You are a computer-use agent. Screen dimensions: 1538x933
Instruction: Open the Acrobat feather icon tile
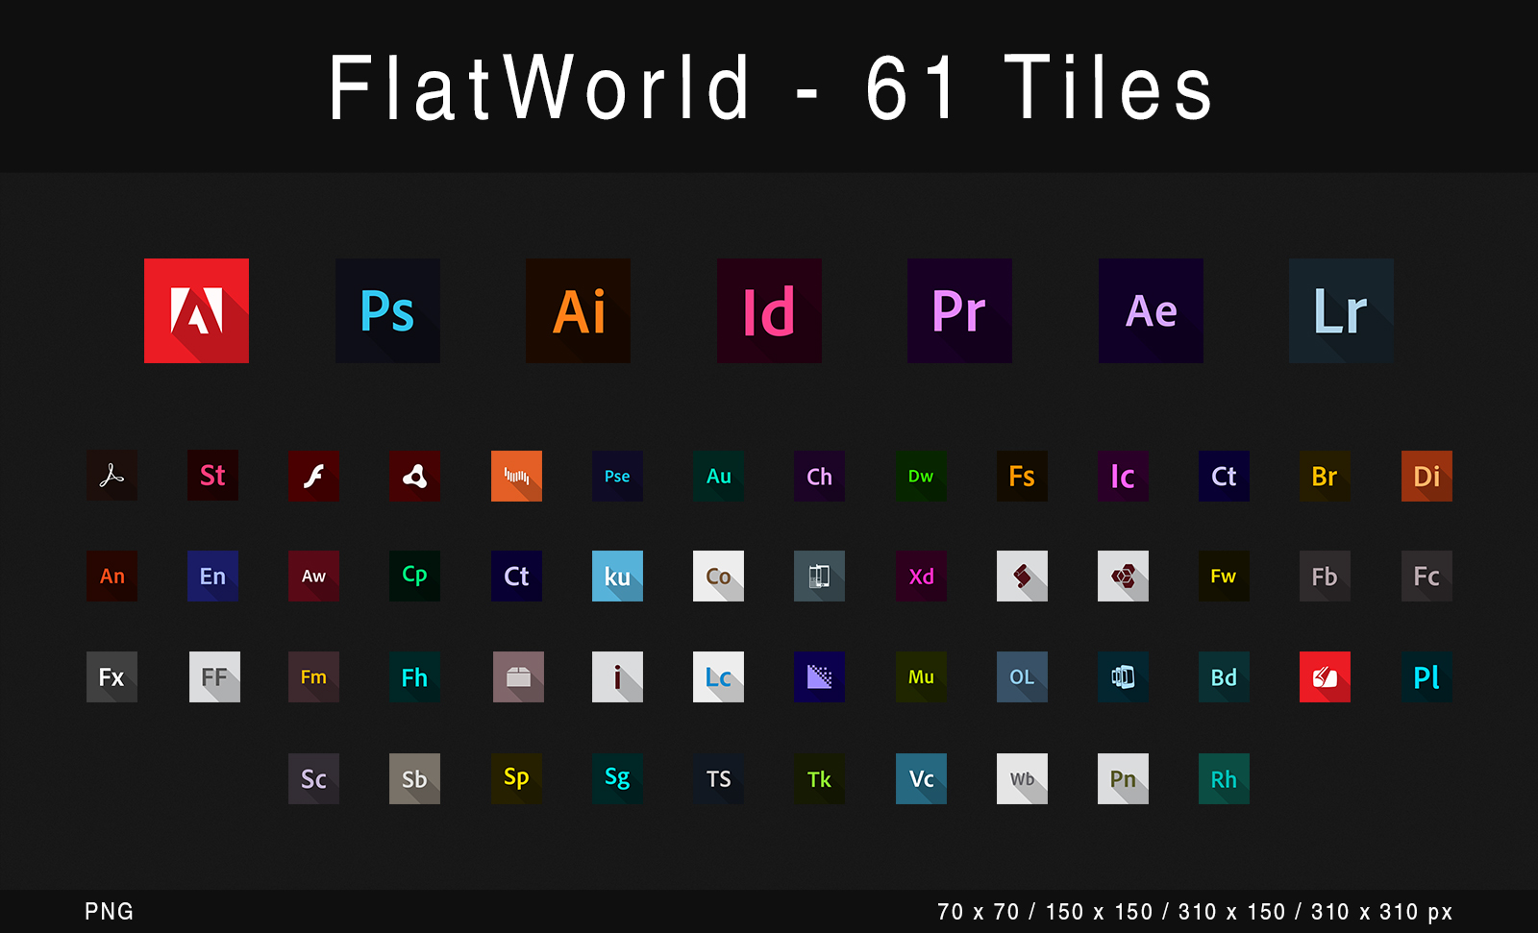click(112, 476)
